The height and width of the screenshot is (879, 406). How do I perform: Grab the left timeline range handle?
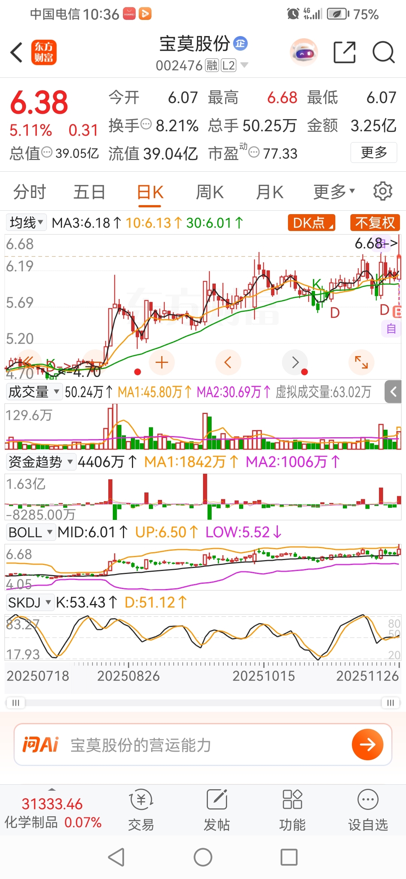16,702
